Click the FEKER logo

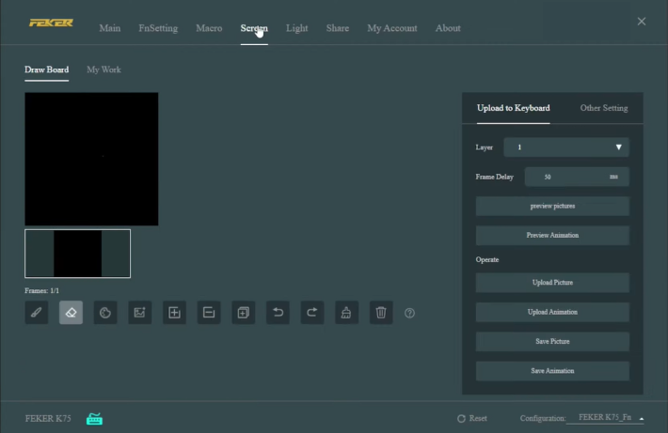click(51, 23)
